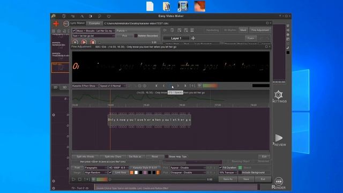Click the red skip-to-start circle button
The height and width of the screenshot is (193, 343).
tap(75, 42)
